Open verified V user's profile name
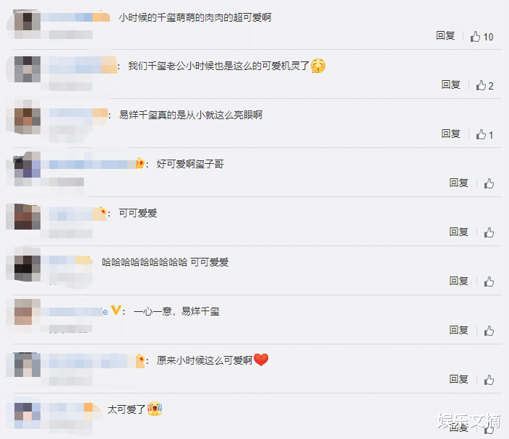Viewport: 509px width, 439px height. tap(78, 312)
